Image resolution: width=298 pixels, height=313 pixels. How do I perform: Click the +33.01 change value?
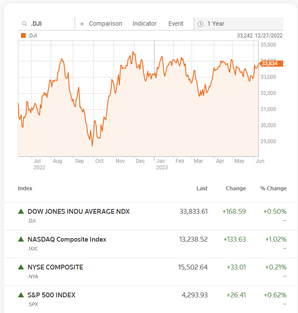(x=236, y=267)
